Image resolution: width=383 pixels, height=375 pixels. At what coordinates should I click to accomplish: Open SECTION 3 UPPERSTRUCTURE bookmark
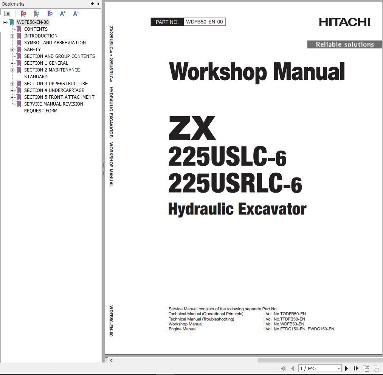(x=56, y=84)
